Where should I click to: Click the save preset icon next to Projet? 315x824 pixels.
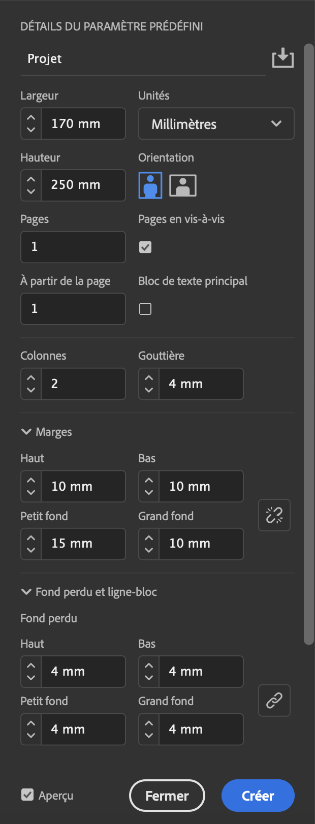tap(282, 58)
